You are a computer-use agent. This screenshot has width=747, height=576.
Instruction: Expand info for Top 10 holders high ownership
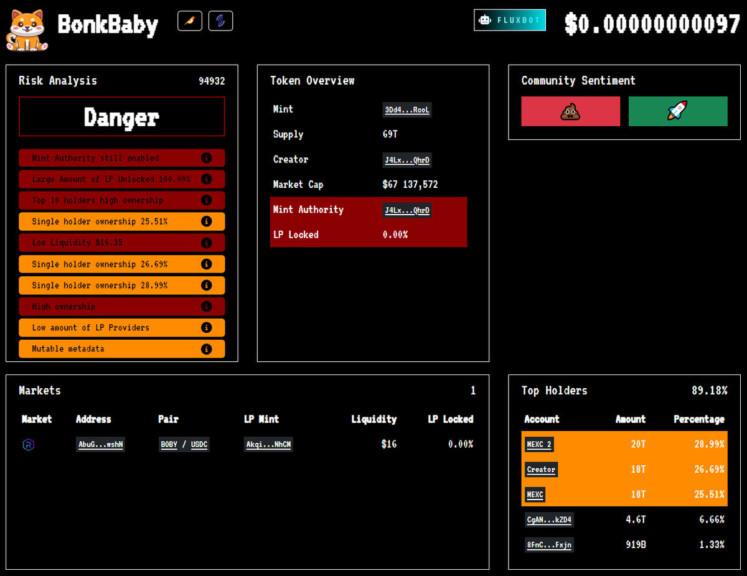(206, 200)
